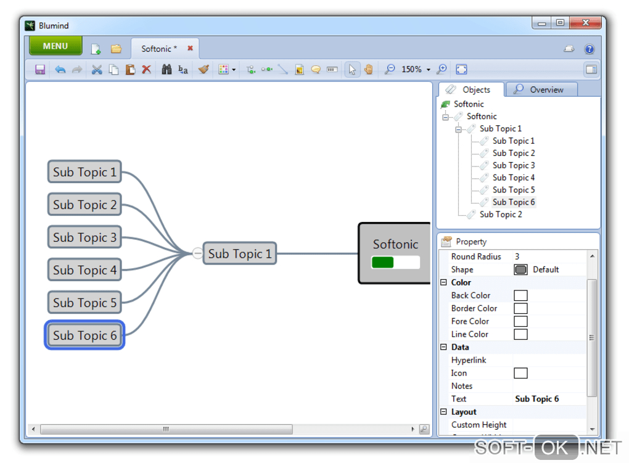Image resolution: width=629 pixels, height=463 pixels.
Task: Select the Softonic central node
Action: tap(394, 253)
